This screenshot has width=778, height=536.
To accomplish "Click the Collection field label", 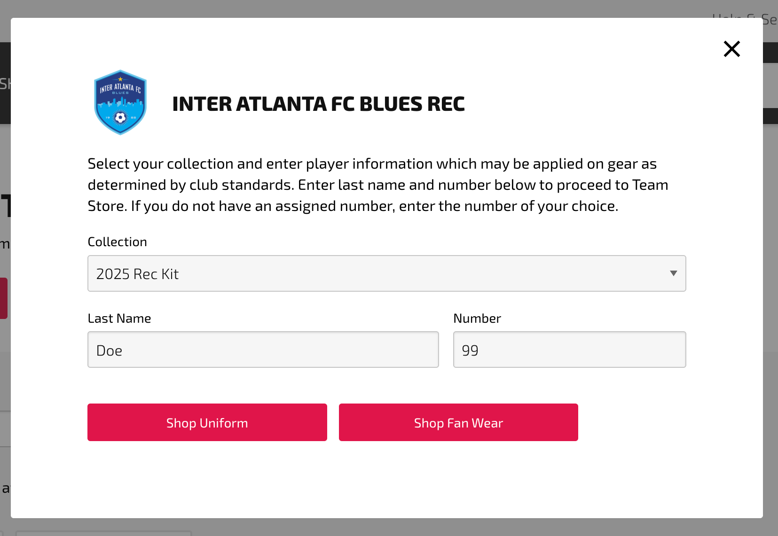I will (117, 242).
